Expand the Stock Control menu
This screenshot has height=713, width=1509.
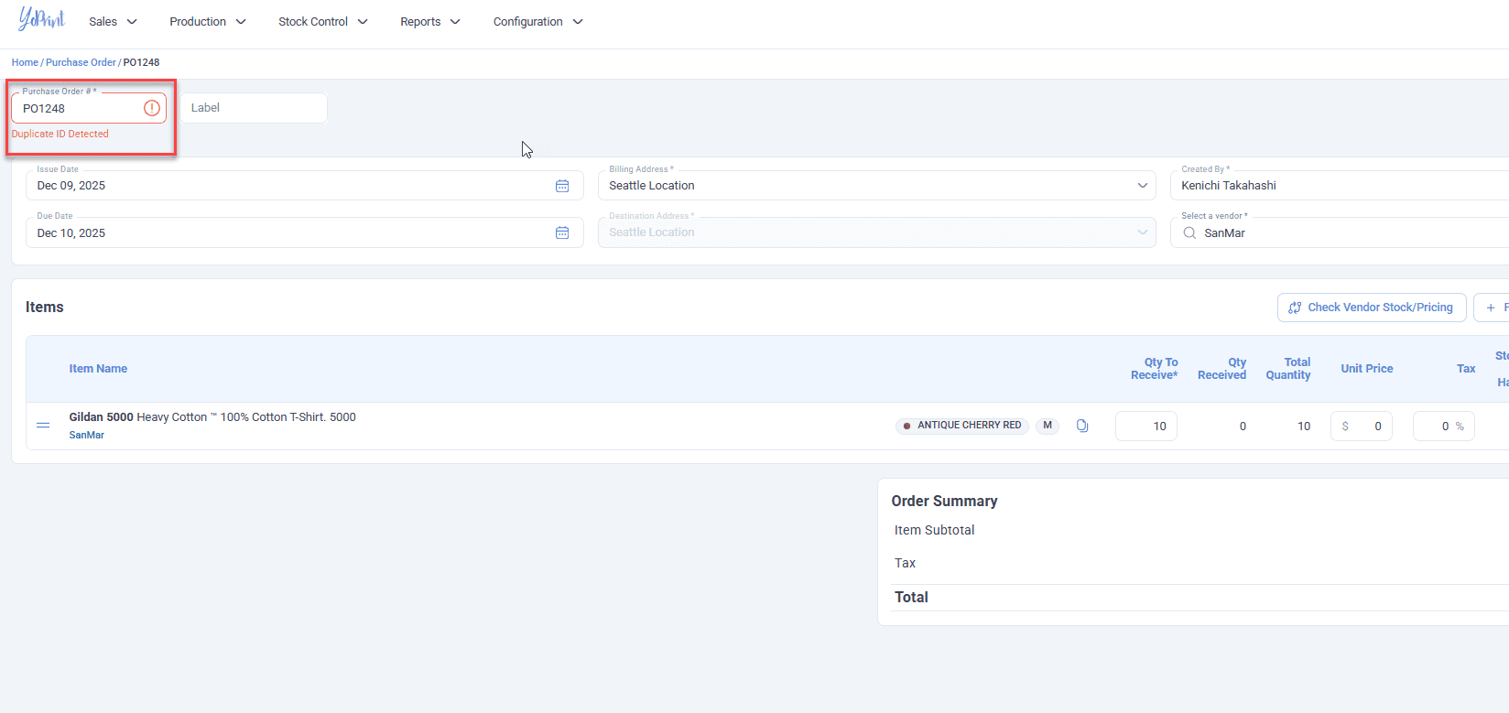[x=322, y=22]
